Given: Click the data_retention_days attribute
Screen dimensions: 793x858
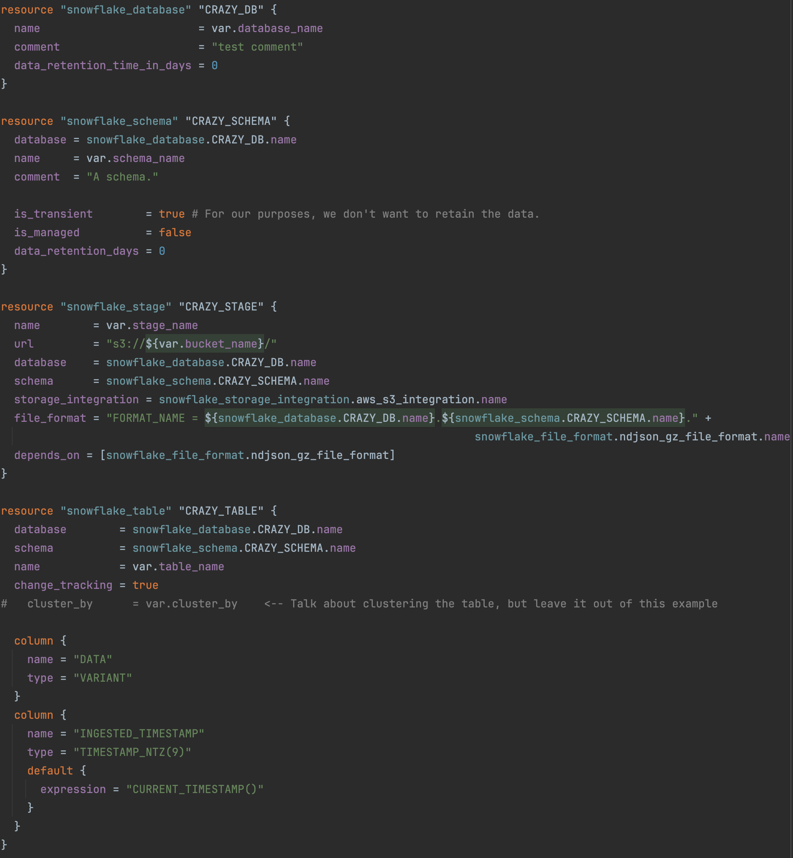Looking at the screenshot, I should pos(76,251).
